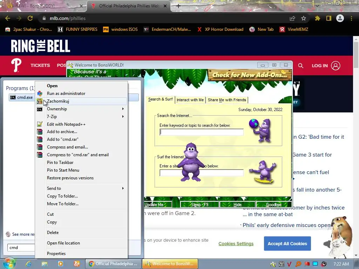359x269 pixels.
Task: Click the hamster desktop assistant character
Action: 340,237
